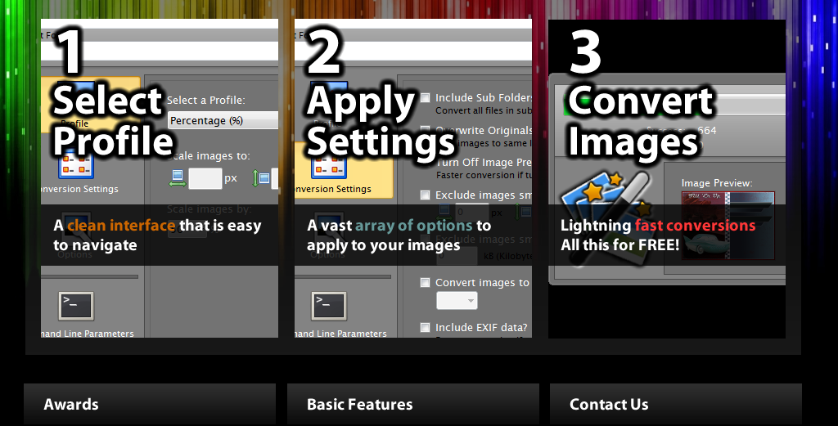The image size is (838, 426).
Task: Check the Convert images to checkbox
Action: tap(425, 282)
